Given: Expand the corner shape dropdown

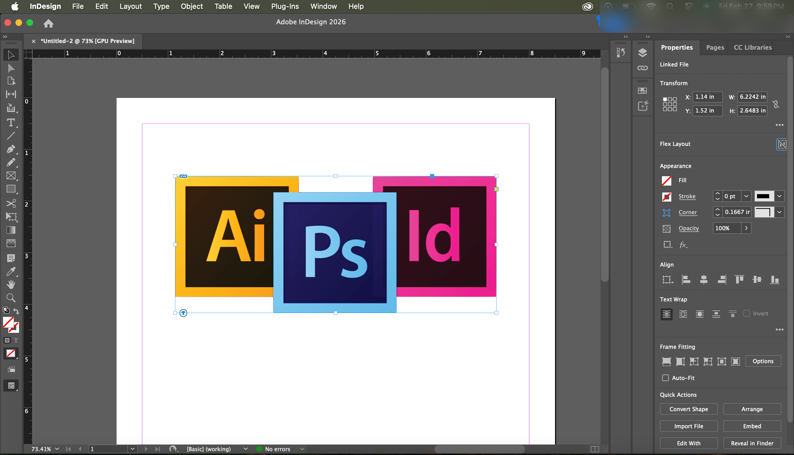Looking at the screenshot, I should [x=779, y=212].
